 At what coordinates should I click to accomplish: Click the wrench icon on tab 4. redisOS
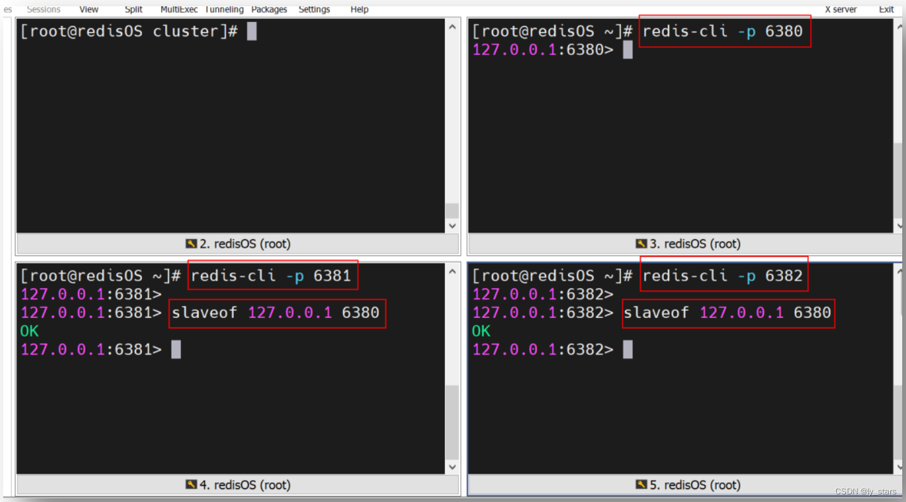[191, 485]
